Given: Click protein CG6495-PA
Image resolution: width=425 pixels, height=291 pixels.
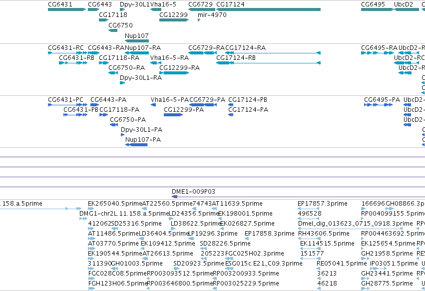Looking at the screenshot, I should coord(379,105).
